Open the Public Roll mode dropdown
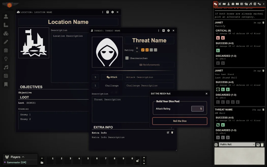Screen dimensions: 267x167 point(237,144)
